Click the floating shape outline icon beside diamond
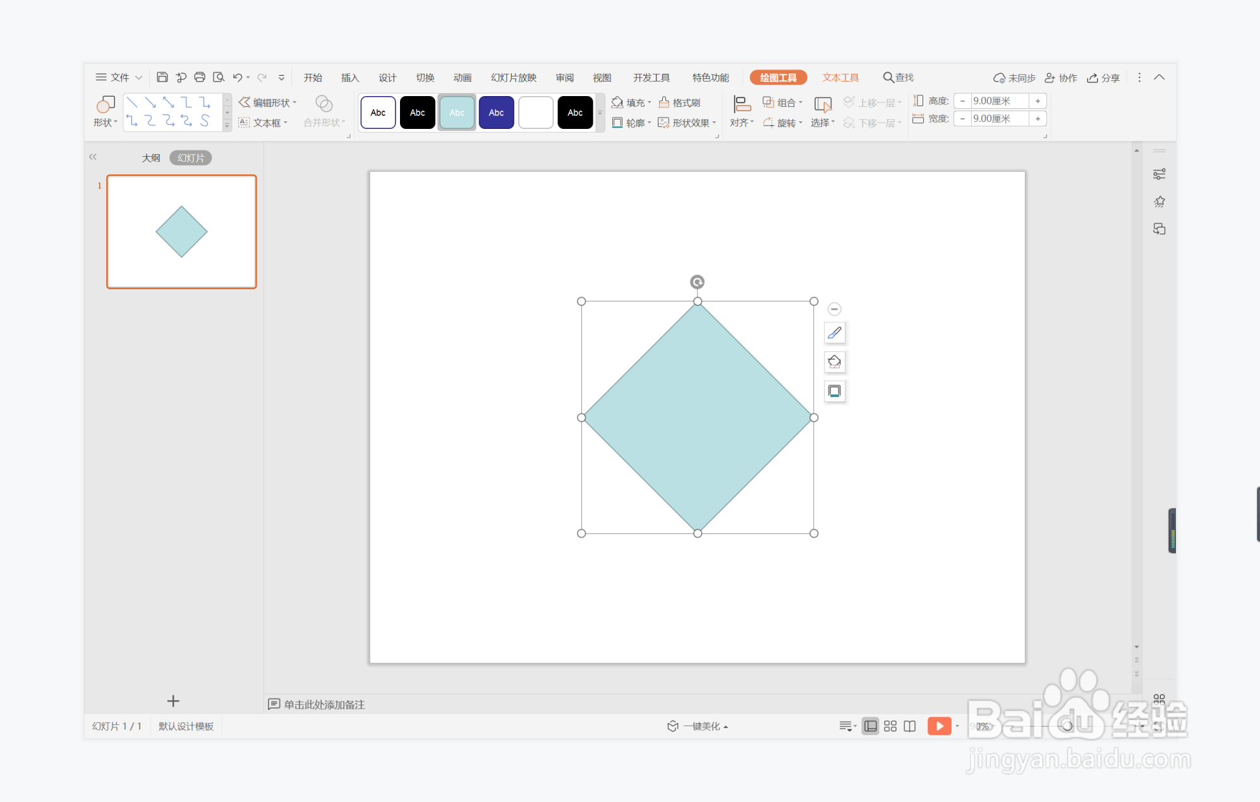The width and height of the screenshot is (1260, 802). click(x=834, y=391)
